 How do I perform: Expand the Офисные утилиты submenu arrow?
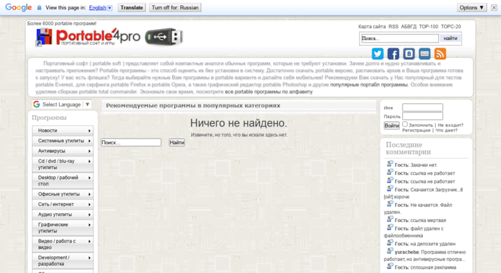[x=90, y=194]
